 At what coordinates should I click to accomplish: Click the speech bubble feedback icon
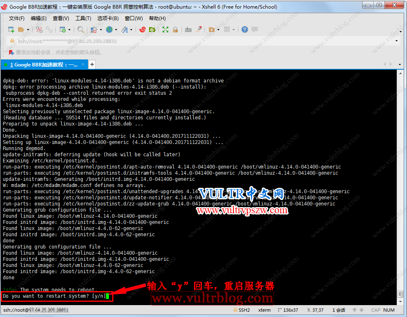pyautogui.click(x=255, y=30)
